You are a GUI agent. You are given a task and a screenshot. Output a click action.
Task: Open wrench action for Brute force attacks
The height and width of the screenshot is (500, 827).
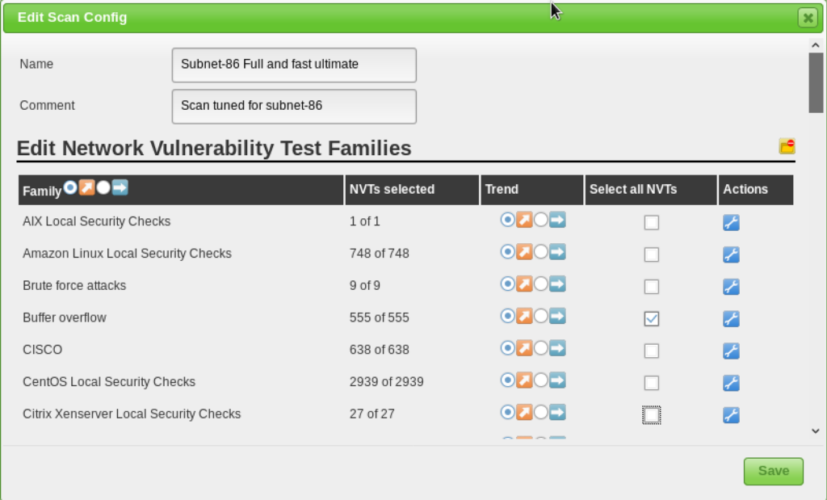731,287
